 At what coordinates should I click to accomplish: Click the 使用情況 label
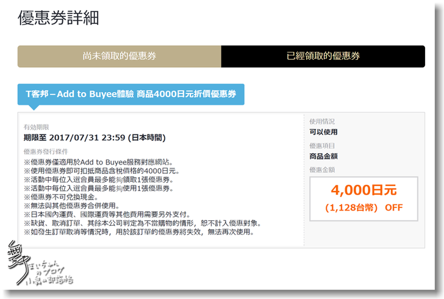tap(322, 121)
